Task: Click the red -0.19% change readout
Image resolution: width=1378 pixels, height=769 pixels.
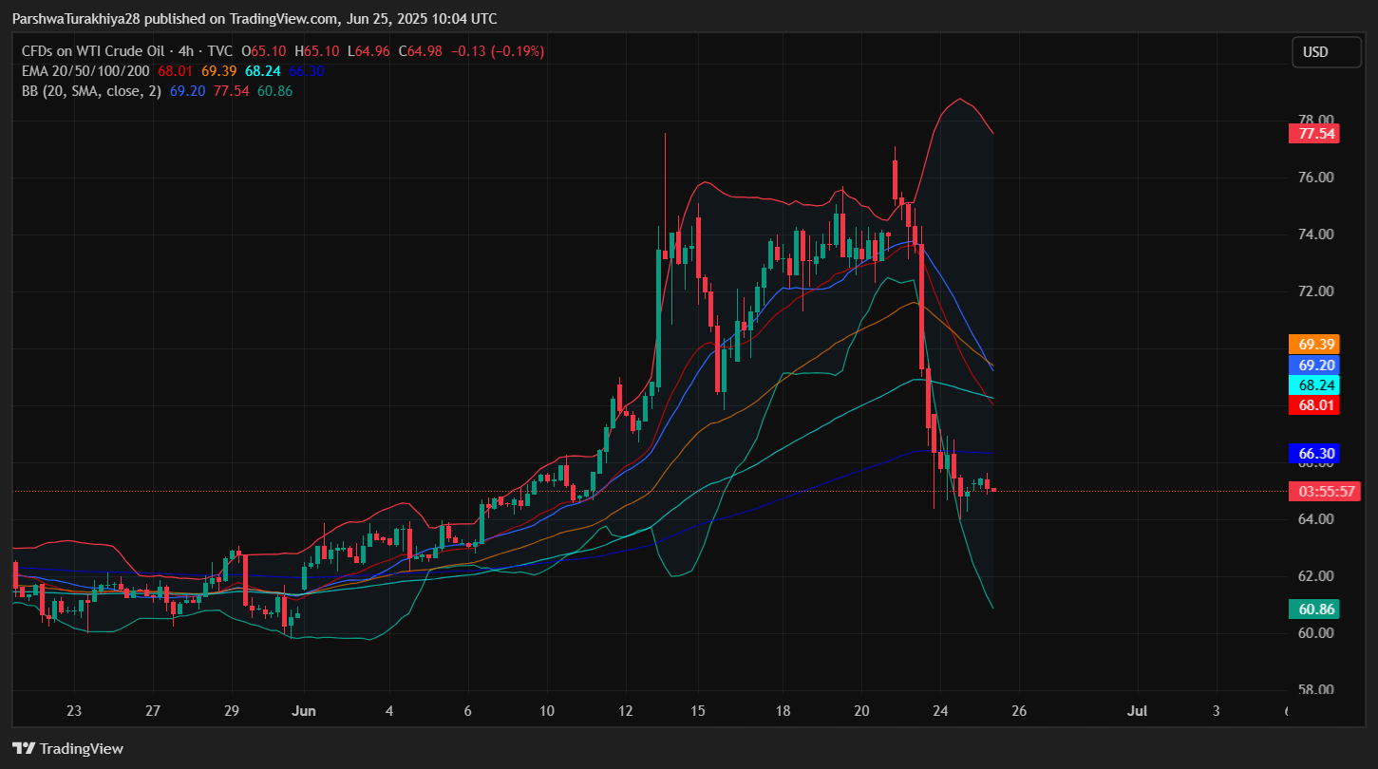Action: tap(518, 51)
